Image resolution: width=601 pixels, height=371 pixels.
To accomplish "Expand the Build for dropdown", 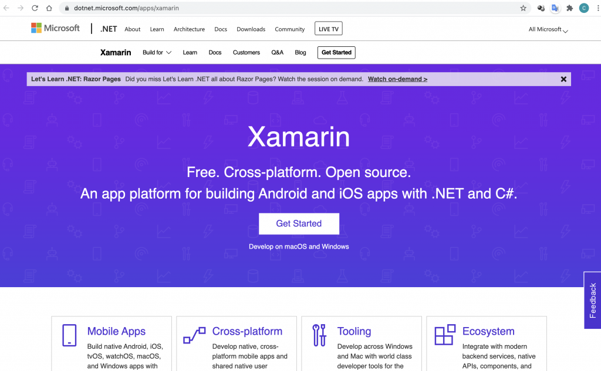I will [x=157, y=52].
